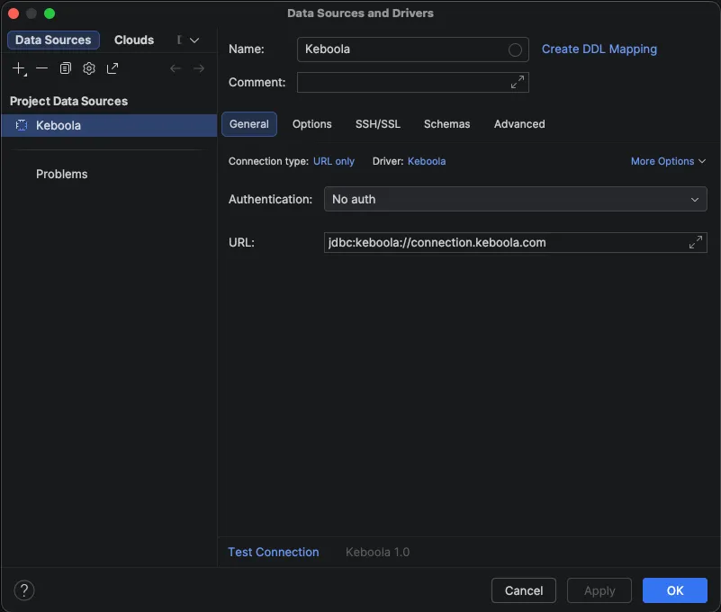Click Test Connection link
Screen dimensions: 721x612
(274, 552)
